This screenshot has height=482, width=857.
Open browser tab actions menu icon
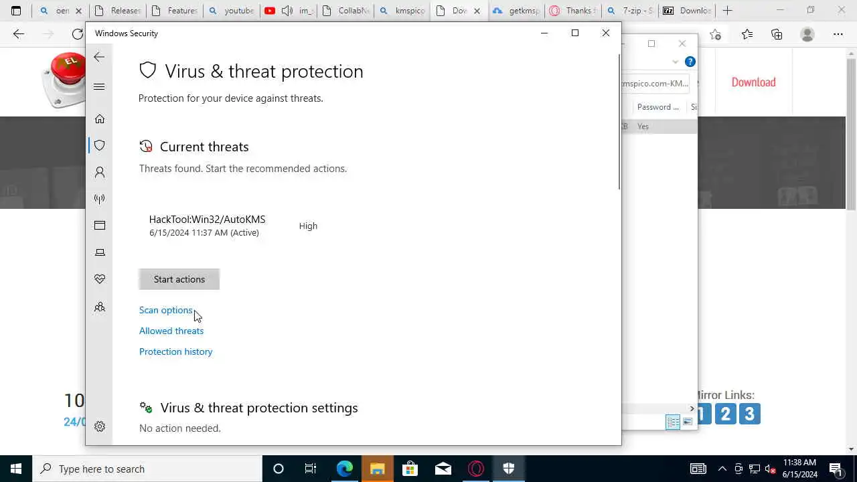pos(16,11)
